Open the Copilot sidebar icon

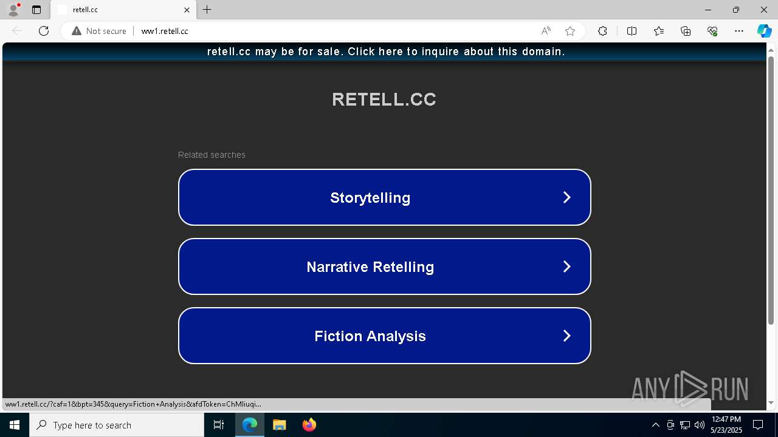pyautogui.click(x=764, y=31)
